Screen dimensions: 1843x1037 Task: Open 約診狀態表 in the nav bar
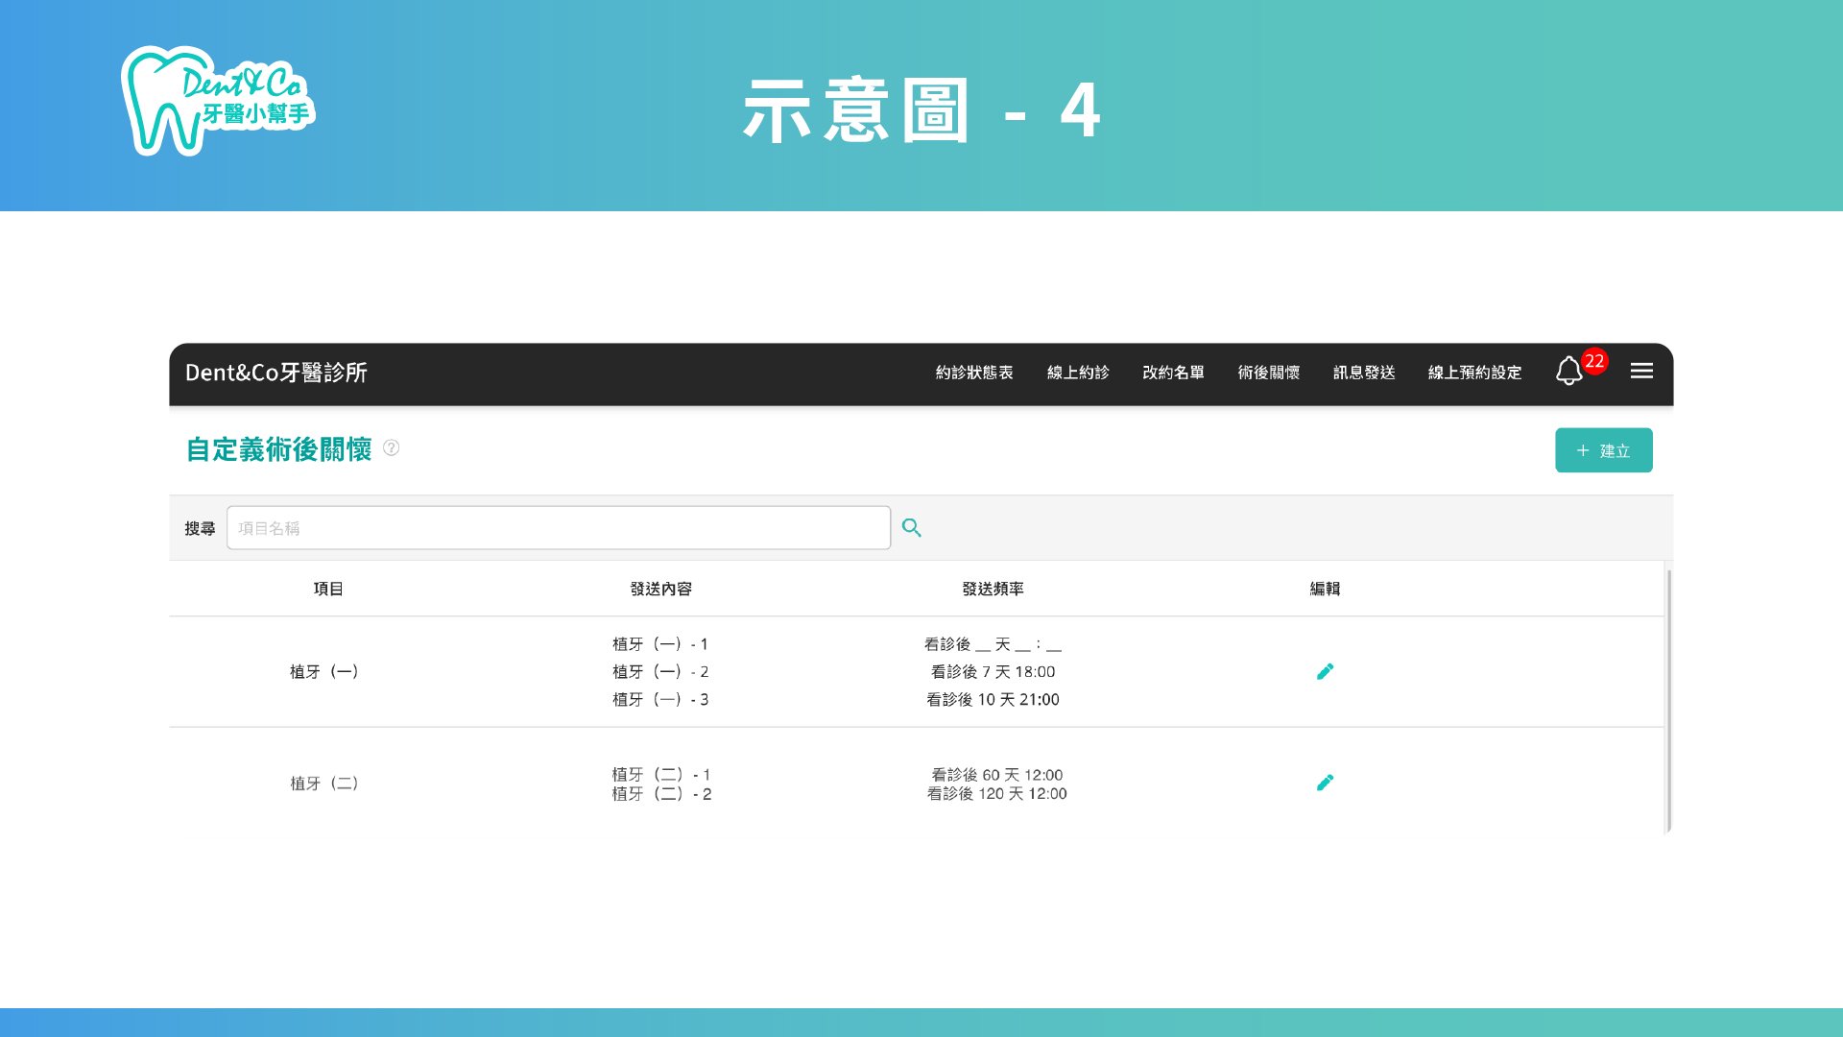pyautogui.click(x=974, y=373)
